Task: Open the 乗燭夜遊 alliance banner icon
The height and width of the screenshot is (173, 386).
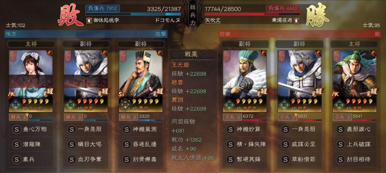Action: click(297, 20)
